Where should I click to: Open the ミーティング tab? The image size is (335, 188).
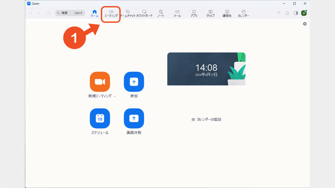pos(111,14)
